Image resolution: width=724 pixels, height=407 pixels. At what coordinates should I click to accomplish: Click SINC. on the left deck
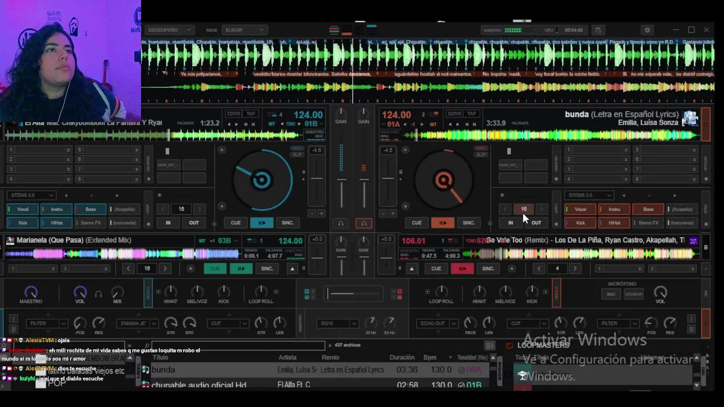click(287, 223)
